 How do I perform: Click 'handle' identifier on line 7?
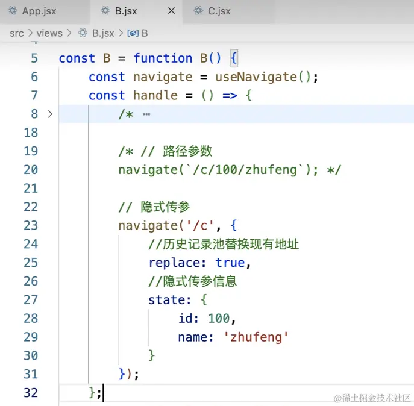pos(155,96)
